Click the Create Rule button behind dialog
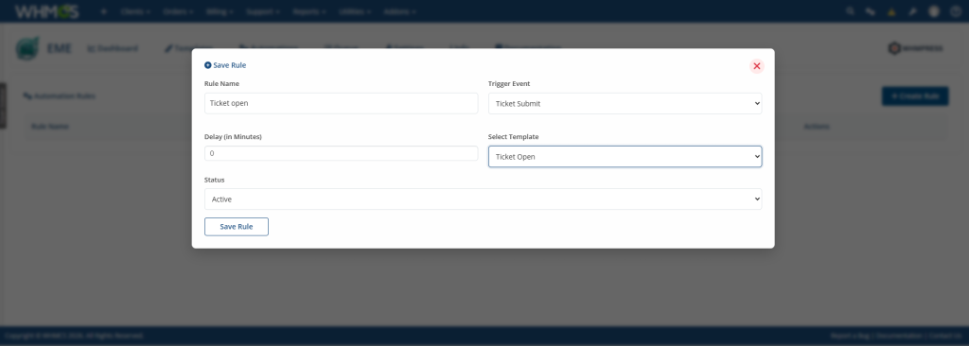Image resolution: width=969 pixels, height=346 pixels. pyautogui.click(x=915, y=96)
